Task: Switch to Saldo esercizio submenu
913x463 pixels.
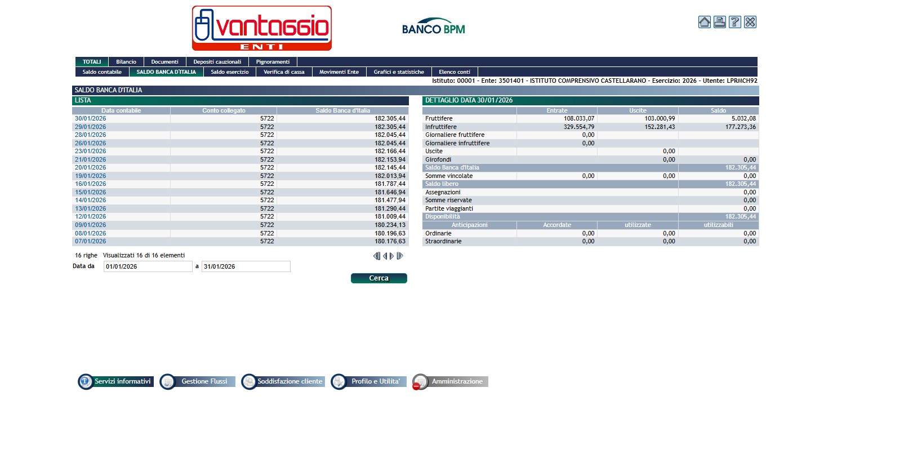Action: pos(230,72)
